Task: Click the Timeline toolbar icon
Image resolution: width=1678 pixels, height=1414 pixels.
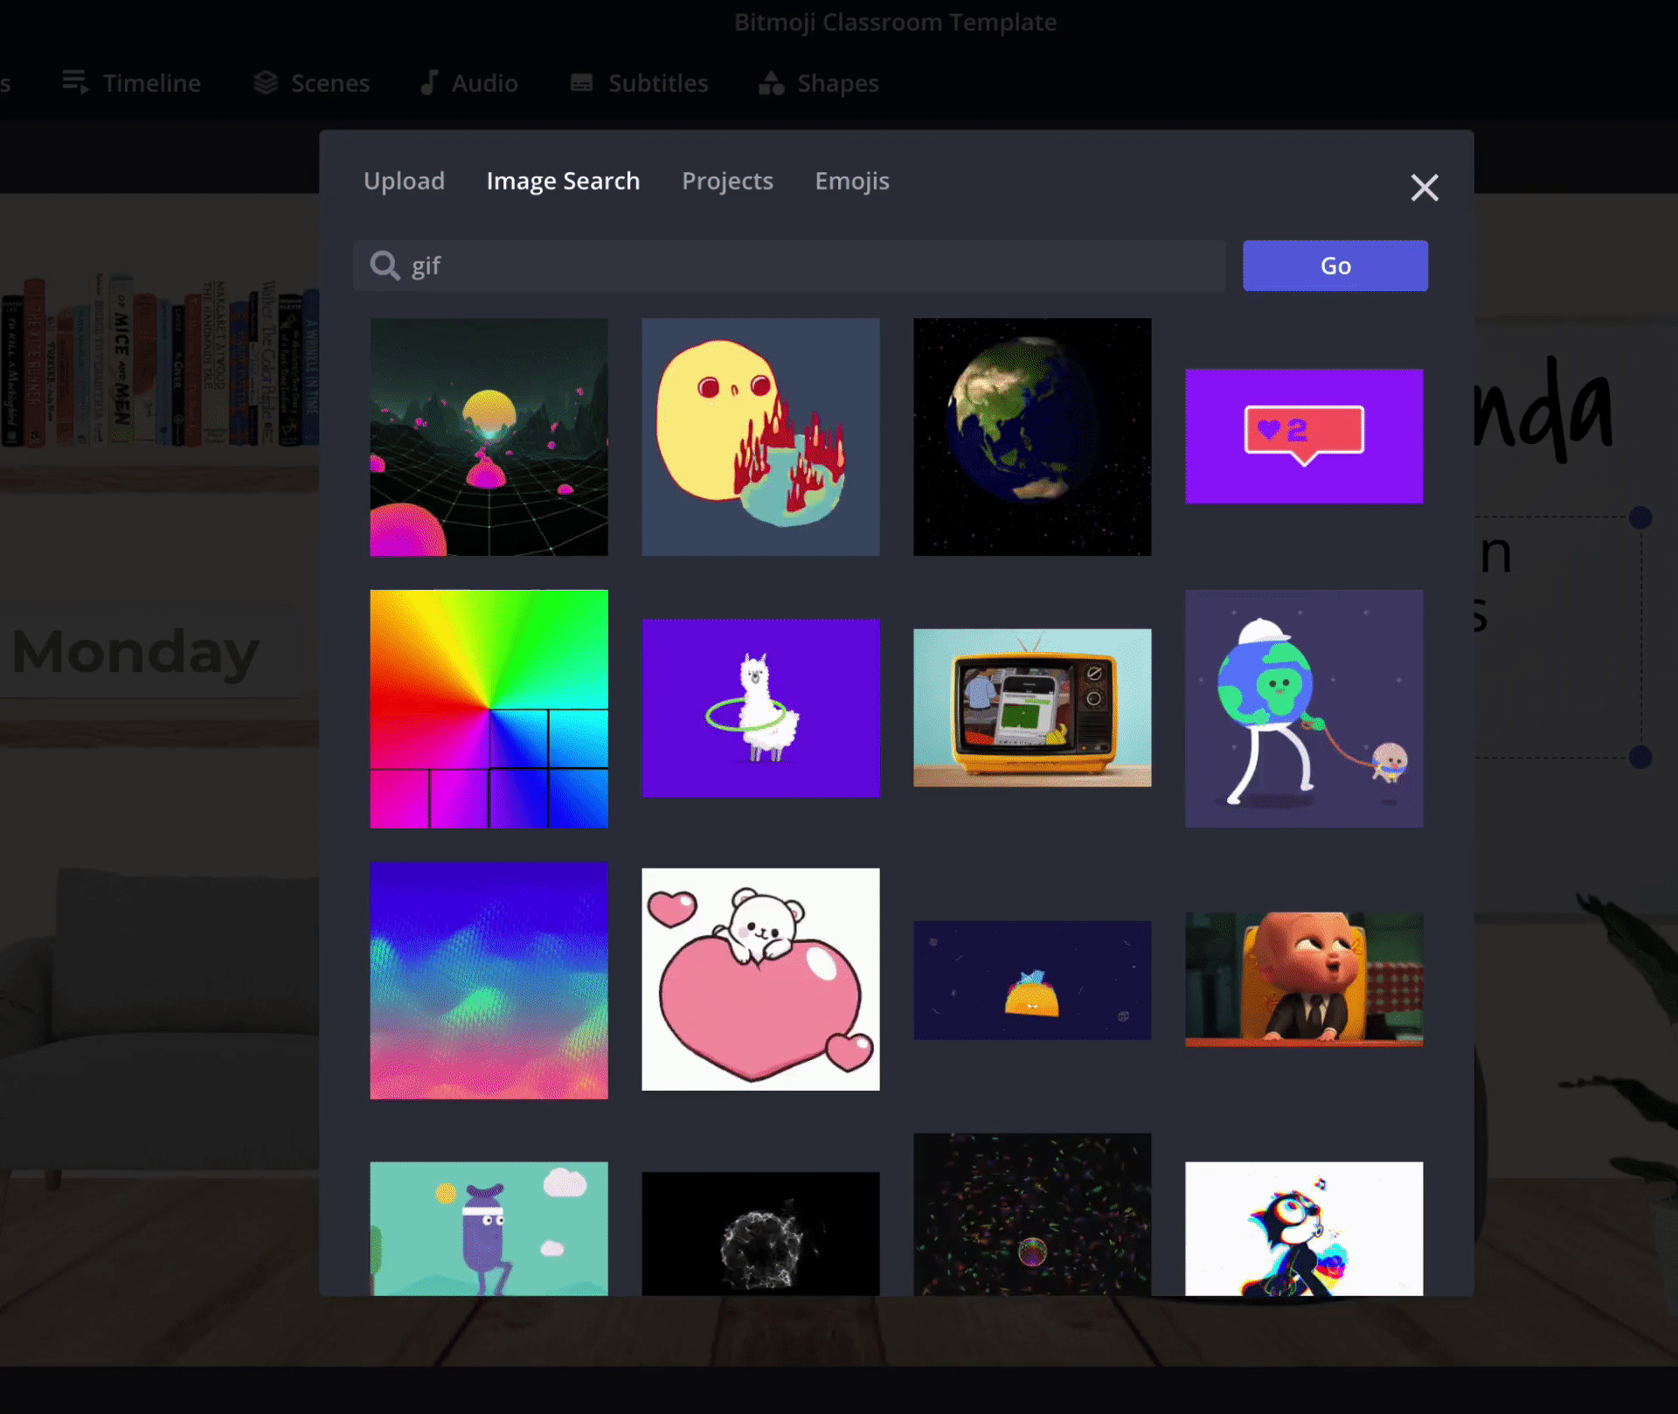Action: pos(75,83)
